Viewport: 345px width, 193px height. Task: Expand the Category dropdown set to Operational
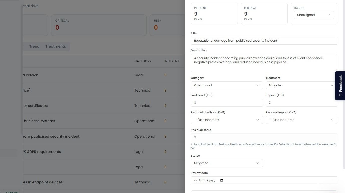[x=227, y=85]
